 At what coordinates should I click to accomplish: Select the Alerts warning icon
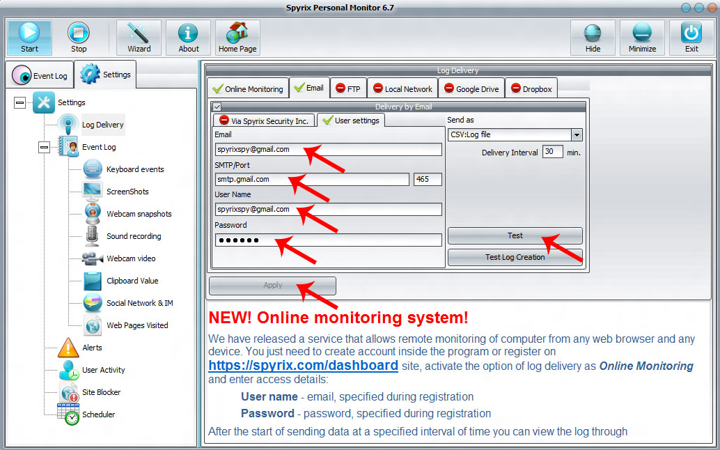pyautogui.click(x=68, y=348)
